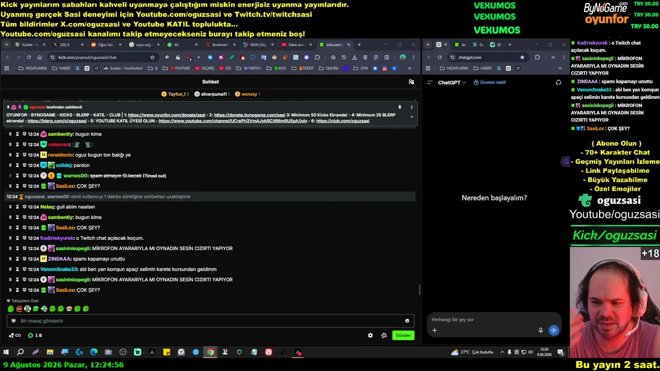
Task: Start ChatGPT voice mode
Action: (553, 330)
